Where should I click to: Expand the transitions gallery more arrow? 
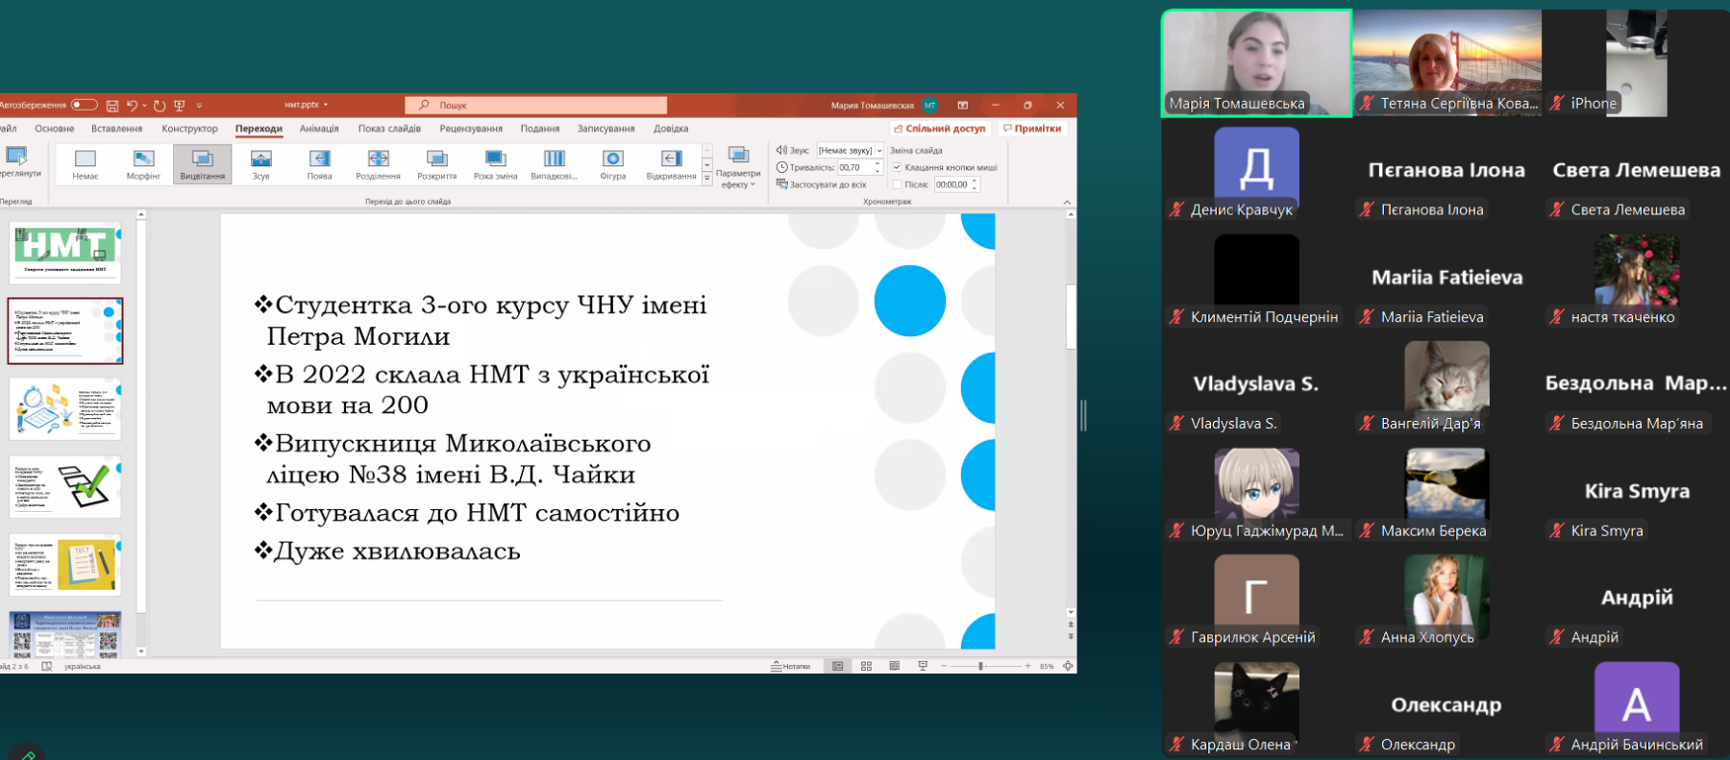707,180
